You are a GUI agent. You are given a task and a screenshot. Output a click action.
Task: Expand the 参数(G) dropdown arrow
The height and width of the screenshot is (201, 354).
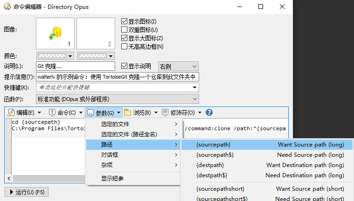[119, 113]
